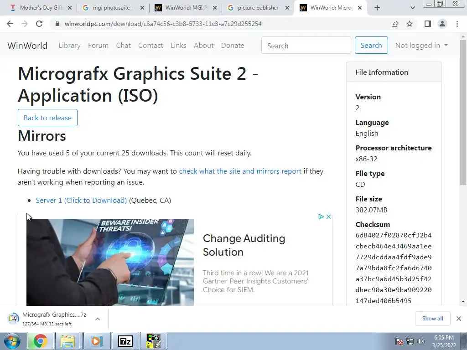Click the Change Auditing Solution ad headline
Screen dimensions: 467x350
(244, 245)
